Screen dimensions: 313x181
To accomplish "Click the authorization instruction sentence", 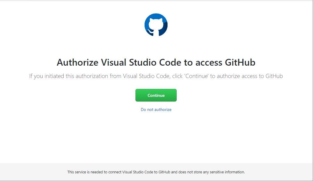I will click(x=156, y=76).
